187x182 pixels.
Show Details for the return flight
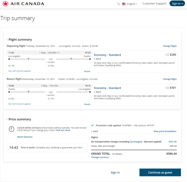[x=87, y=104]
